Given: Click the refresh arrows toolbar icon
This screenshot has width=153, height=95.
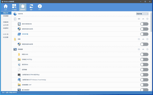Looking at the screenshot, I should [31, 7].
